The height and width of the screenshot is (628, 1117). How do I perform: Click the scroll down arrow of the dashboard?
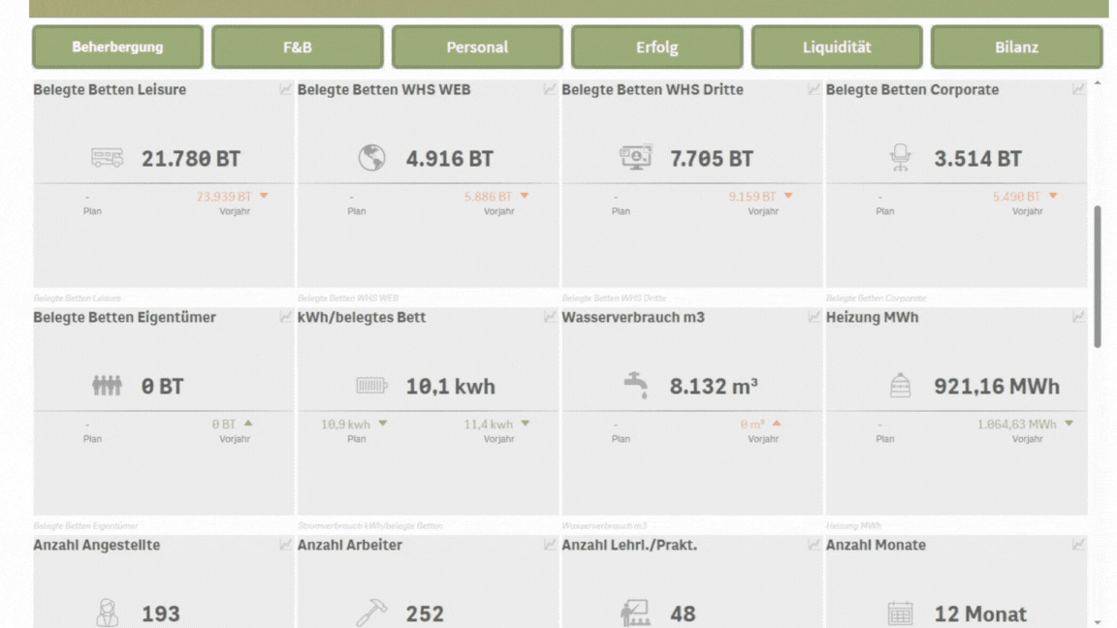coord(1098,622)
